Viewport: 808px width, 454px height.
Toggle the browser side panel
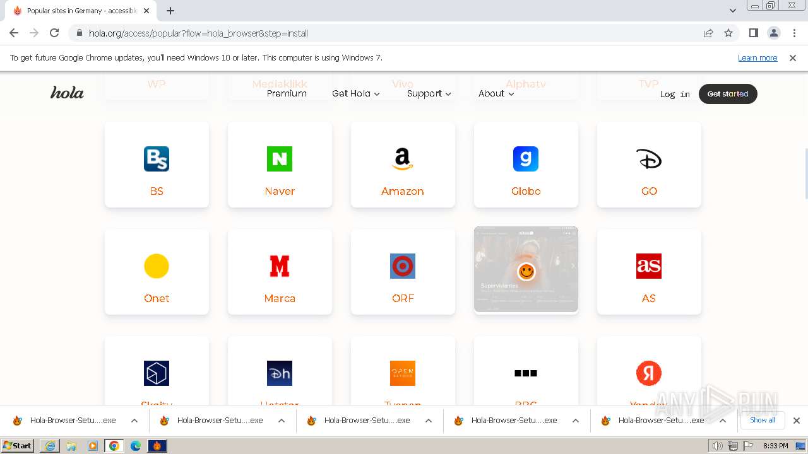coord(753,33)
